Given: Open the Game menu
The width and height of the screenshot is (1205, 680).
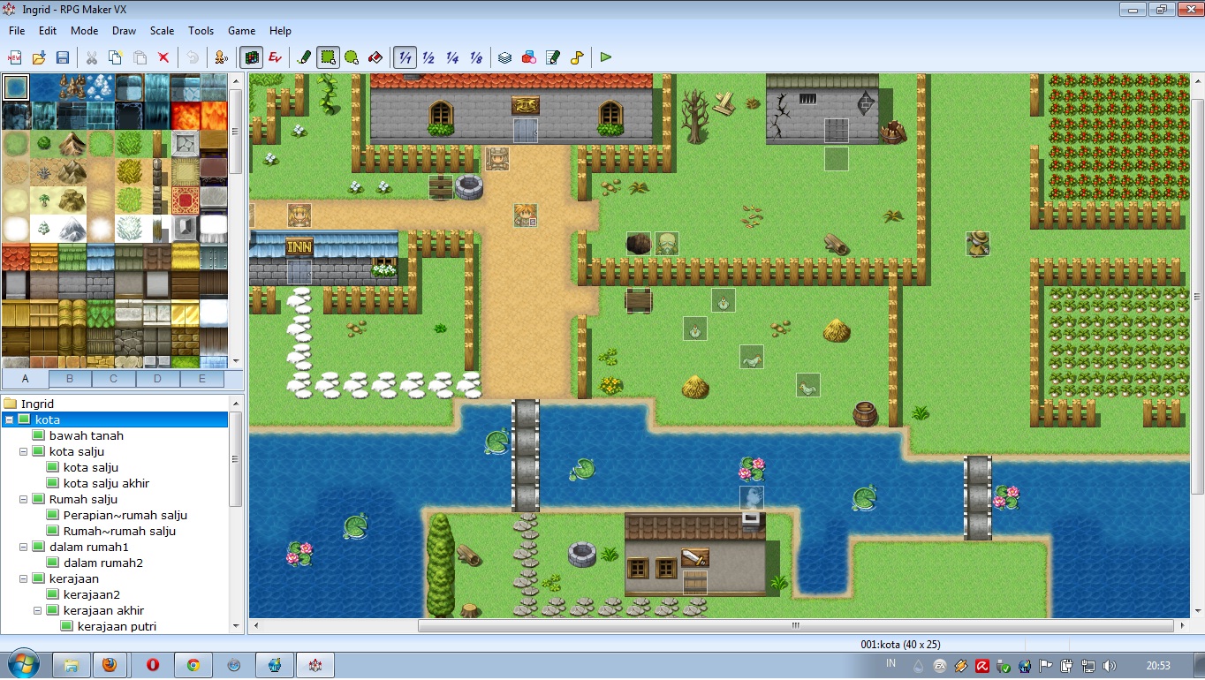Looking at the screenshot, I should click(x=242, y=30).
